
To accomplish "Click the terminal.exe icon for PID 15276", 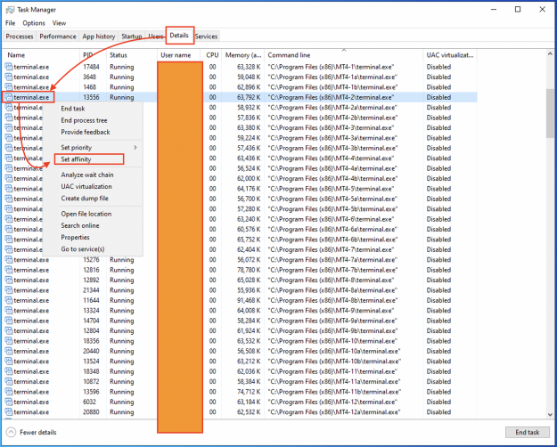I will [x=9, y=260].
